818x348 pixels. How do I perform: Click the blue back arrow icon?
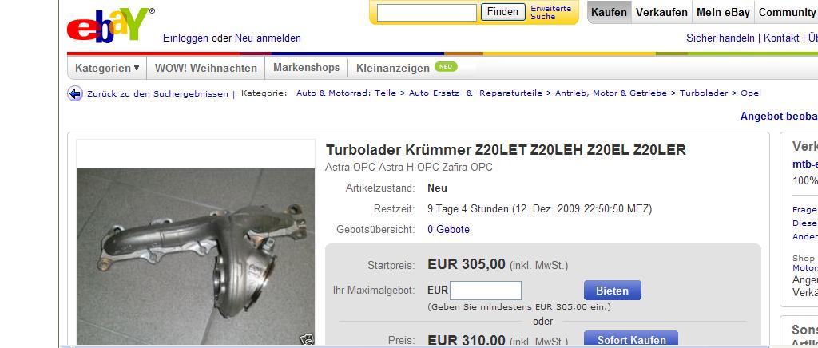[75, 93]
